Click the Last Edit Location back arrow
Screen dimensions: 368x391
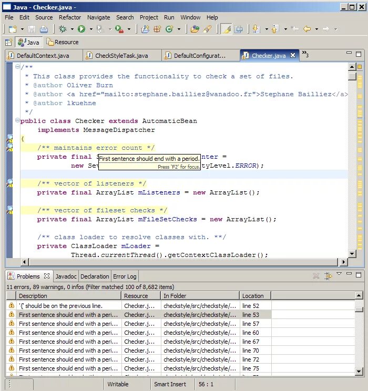pyautogui.click(x=294, y=29)
